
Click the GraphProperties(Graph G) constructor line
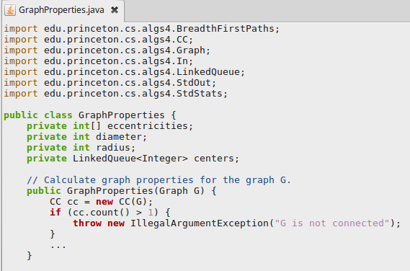coord(122,191)
